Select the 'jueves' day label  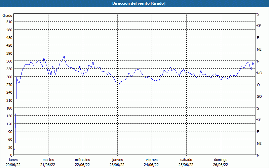pyautogui.click(x=117, y=160)
